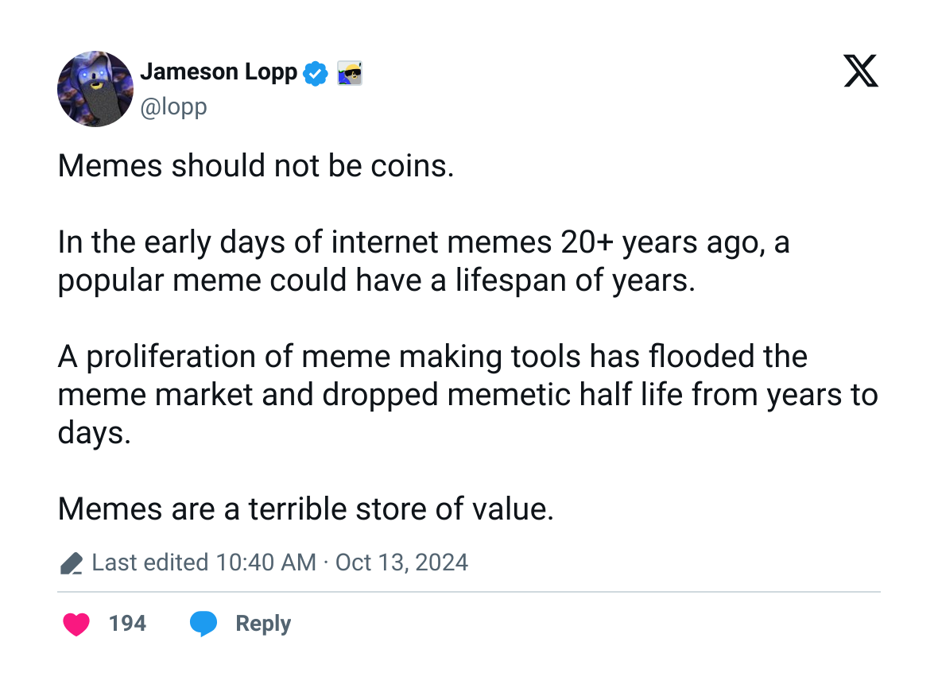The height and width of the screenshot is (688, 938).
Task: Visit the @lopp handle link
Action: tap(173, 106)
